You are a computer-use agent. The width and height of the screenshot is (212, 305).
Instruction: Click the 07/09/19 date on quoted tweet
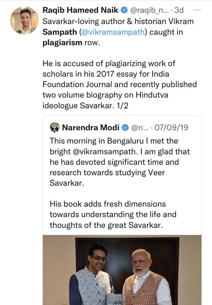[171, 127]
